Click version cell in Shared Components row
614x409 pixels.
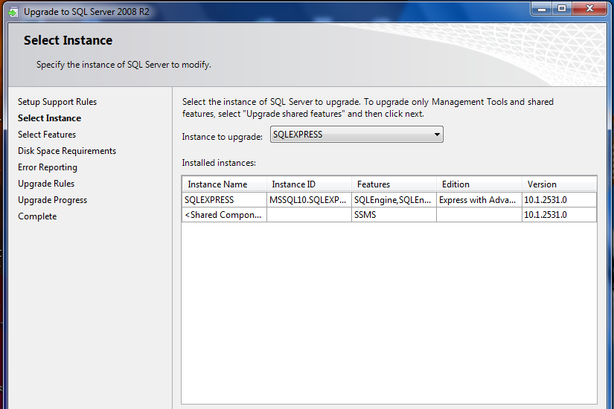click(x=559, y=215)
